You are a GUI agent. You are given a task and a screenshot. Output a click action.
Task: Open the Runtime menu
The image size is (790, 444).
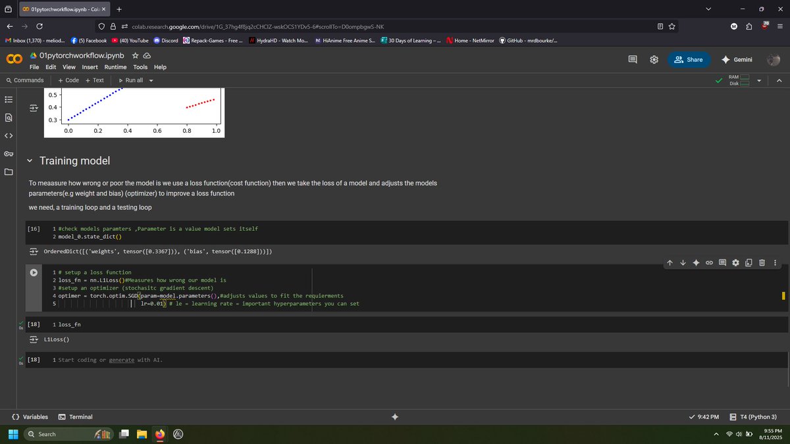115,67
